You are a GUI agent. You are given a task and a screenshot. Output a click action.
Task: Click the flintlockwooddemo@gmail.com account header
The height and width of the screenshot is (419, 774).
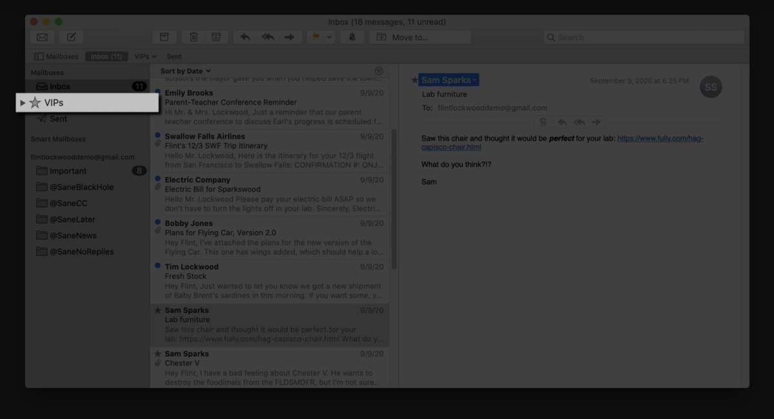point(83,157)
